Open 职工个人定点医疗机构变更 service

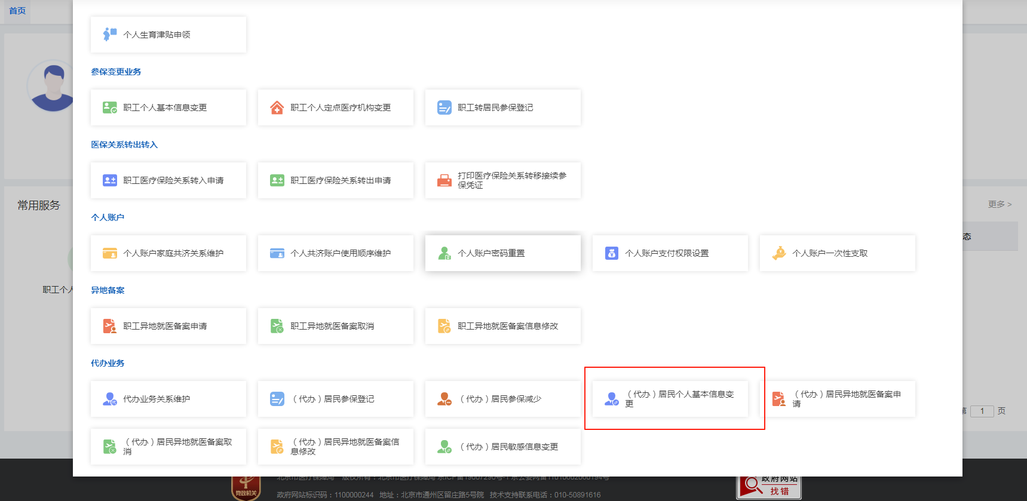point(336,107)
